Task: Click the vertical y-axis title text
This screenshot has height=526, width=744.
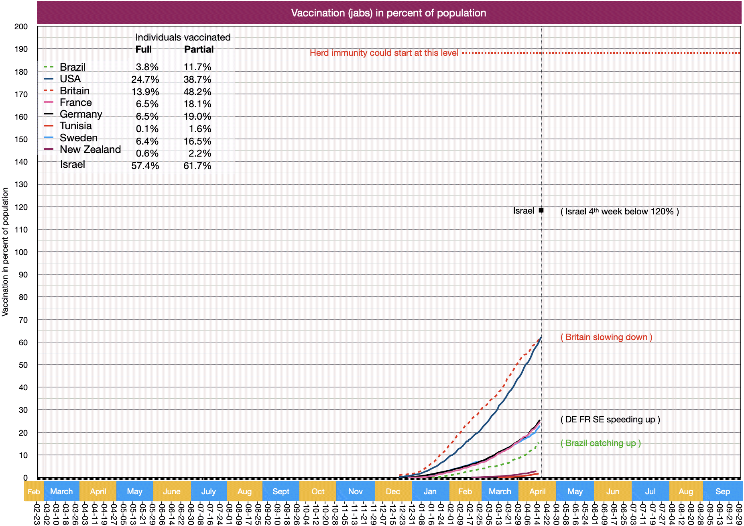Action: (5, 252)
